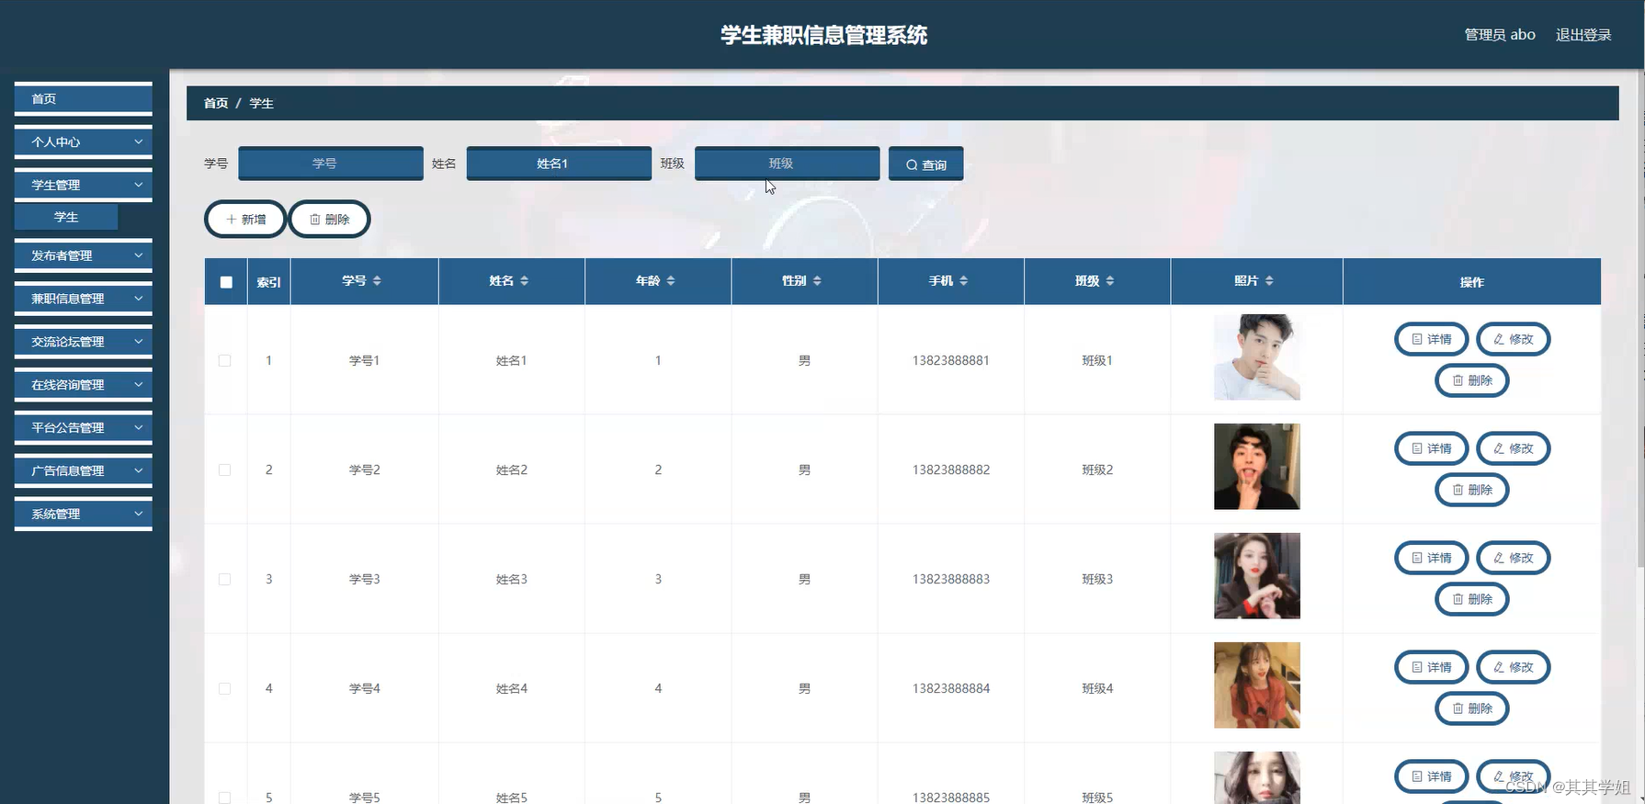Click the trash icon for row 学号2
Image resolution: width=1645 pixels, height=804 pixels.
coord(1458,490)
